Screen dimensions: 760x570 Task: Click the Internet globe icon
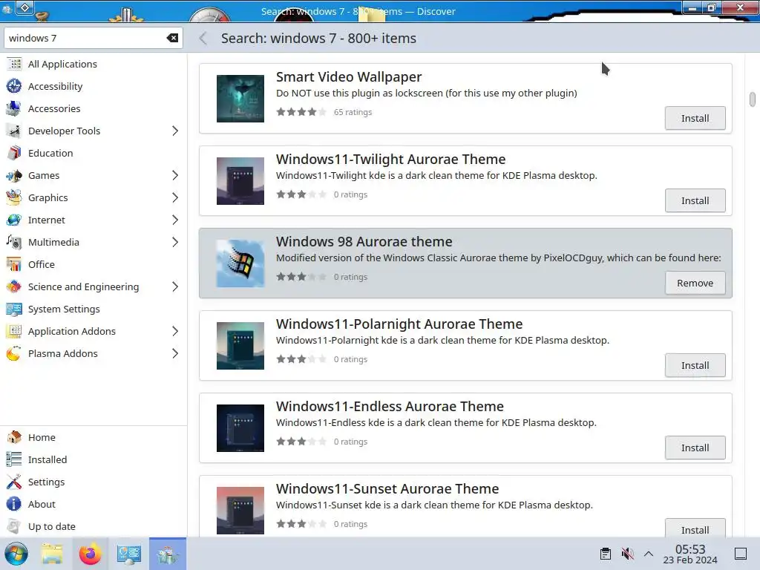(14, 220)
